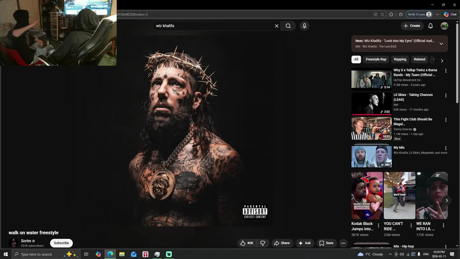The height and width of the screenshot is (259, 460).
Task: Start voice search with microphone icon
Action: point(304,26)
